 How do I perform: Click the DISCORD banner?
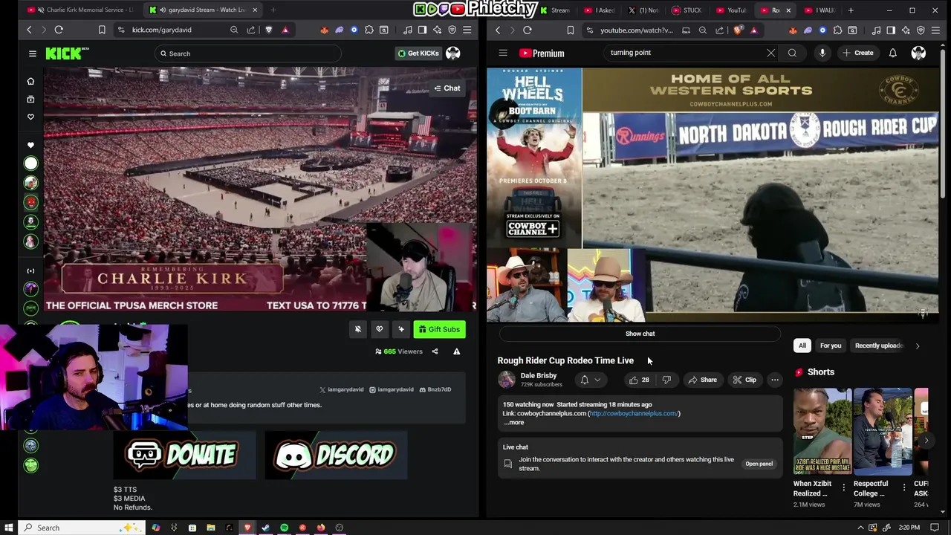pyautogui.click(x=336, y=455)
